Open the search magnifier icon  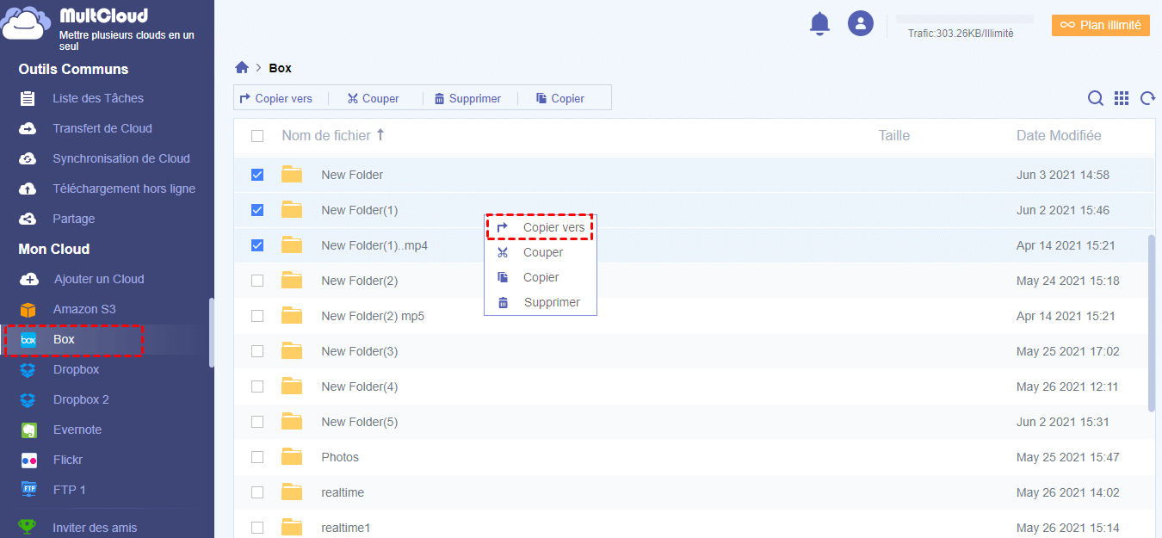click(x=1096, y=98)
